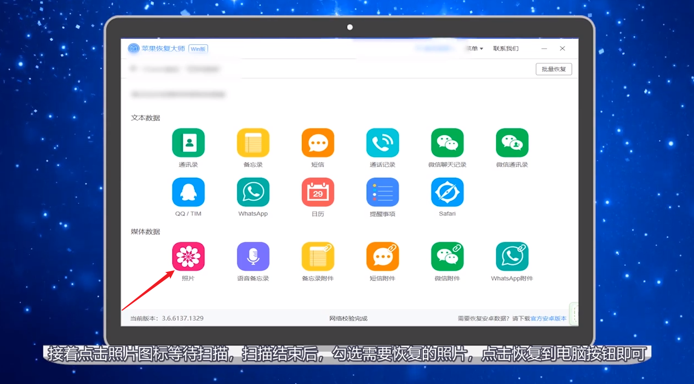
Task: Click 联系我们 contact us
Action: (506, 49)
